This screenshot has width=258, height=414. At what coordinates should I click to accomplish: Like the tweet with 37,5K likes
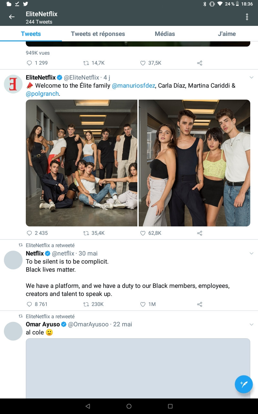pyautogui.click(x=143, y=63)
